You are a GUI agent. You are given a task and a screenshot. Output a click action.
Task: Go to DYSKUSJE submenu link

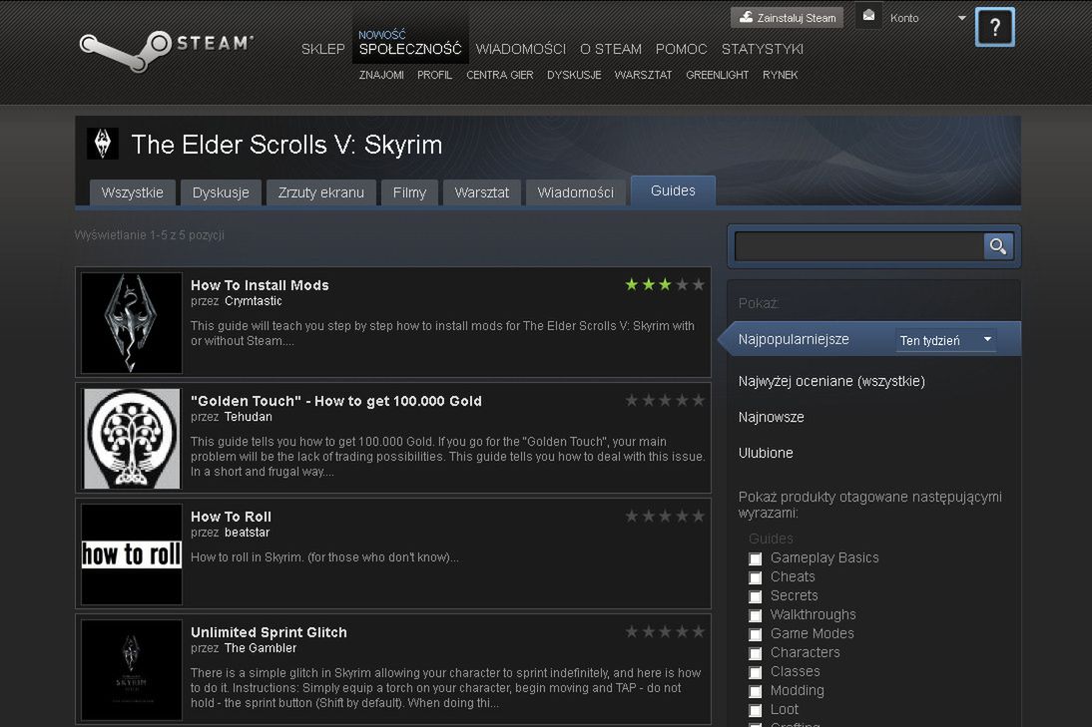[574, 75]
